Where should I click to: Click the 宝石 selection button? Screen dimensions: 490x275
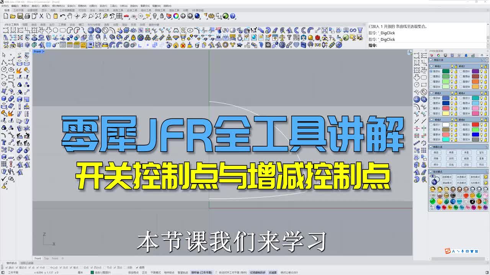(x=482, y=152)
